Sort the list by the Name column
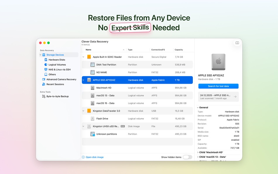The image size is (278, 174). pyautogui.click(x=88, y=50)
